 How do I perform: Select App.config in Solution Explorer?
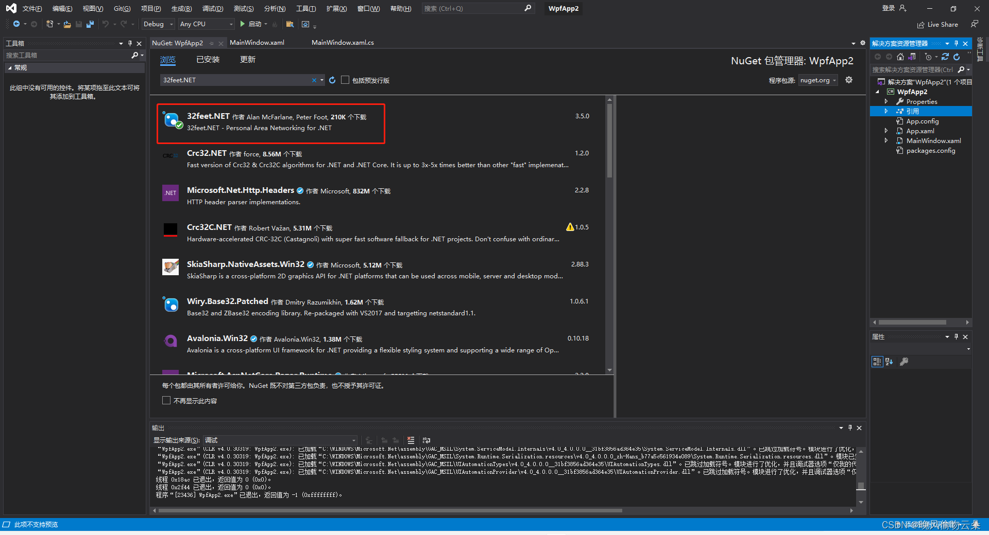923,121
